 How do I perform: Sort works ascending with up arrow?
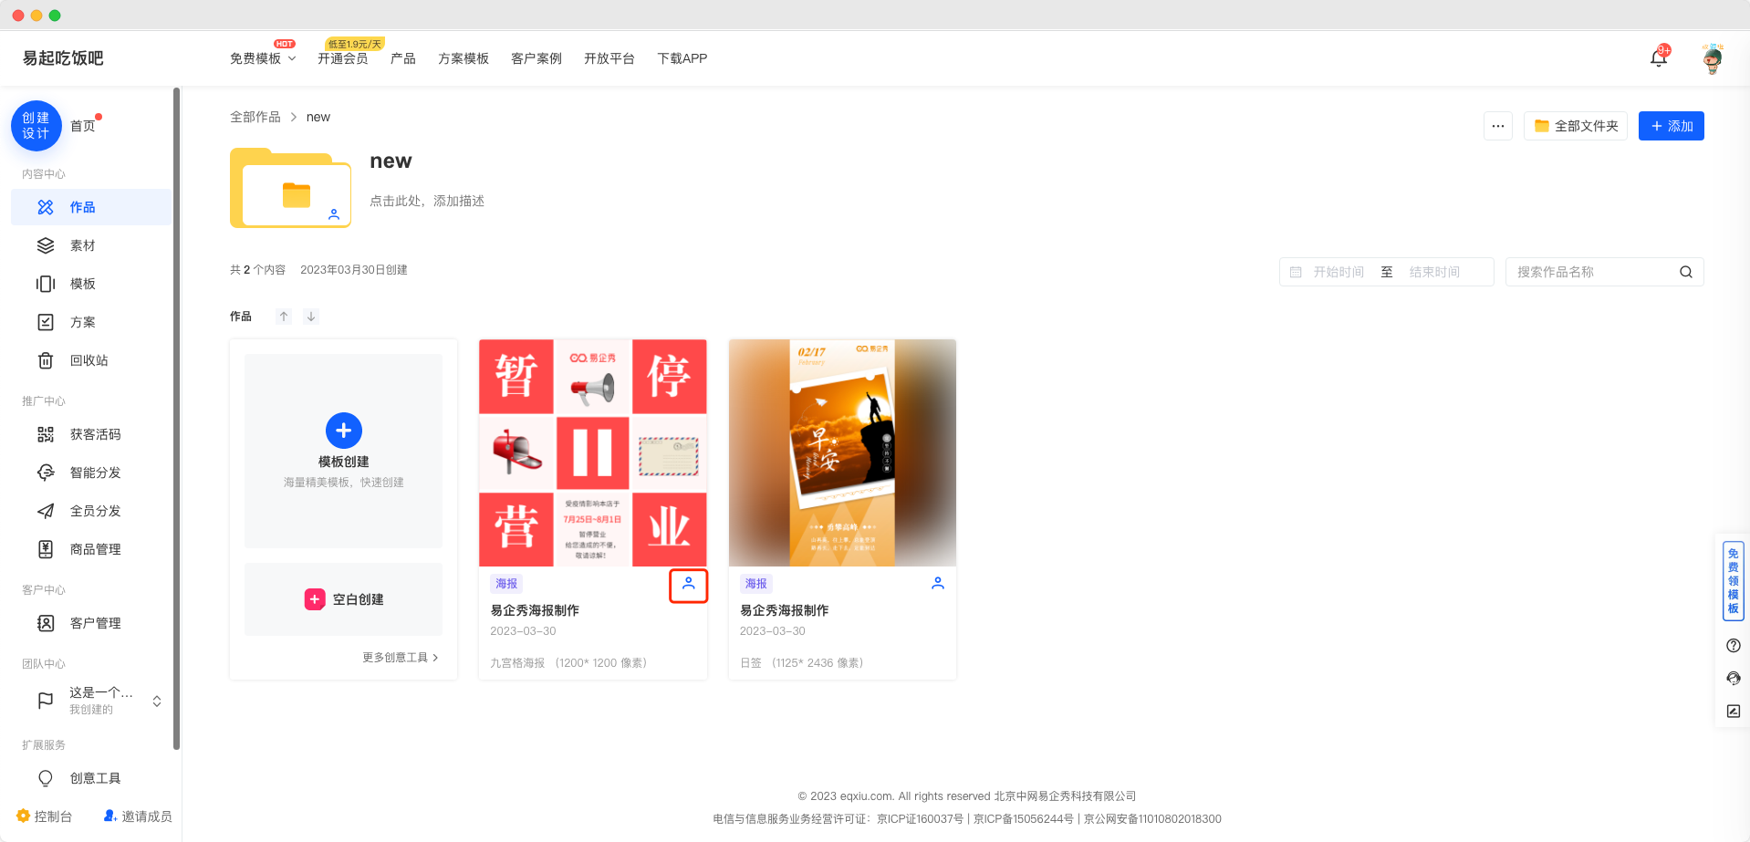tap(284, 317)
